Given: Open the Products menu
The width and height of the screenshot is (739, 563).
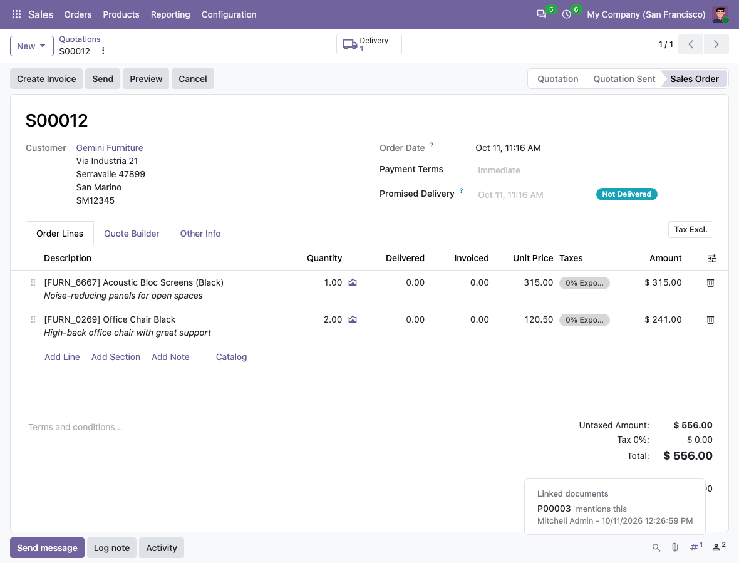Looking at the screenshot, I should coord(121,14).
